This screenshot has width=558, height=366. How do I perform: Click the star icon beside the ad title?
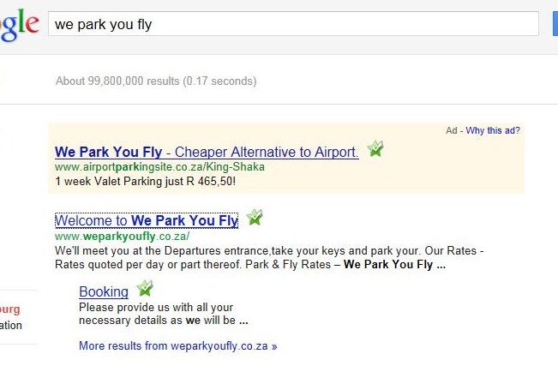(375, 149)
